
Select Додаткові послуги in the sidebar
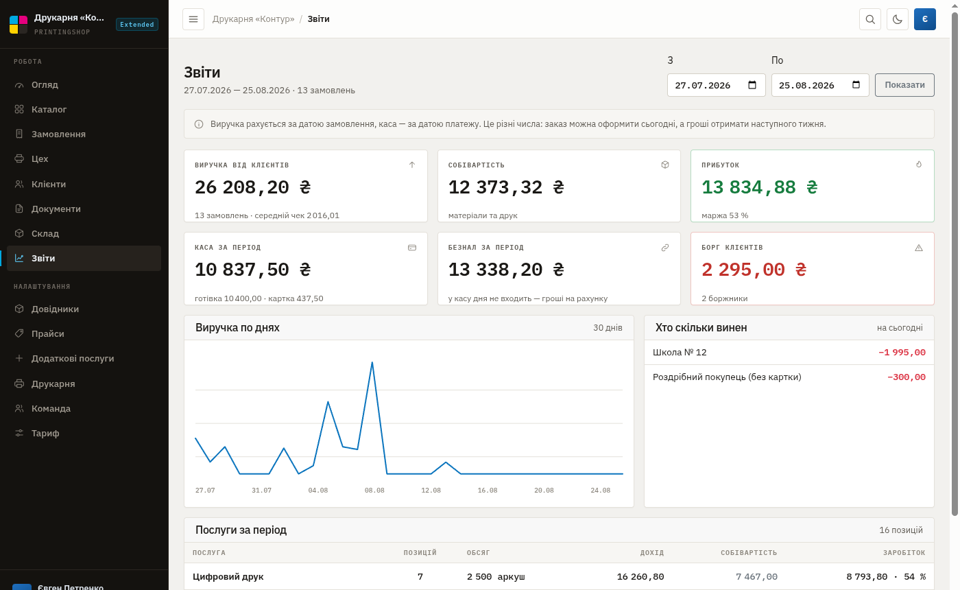(x=84, y=359)
